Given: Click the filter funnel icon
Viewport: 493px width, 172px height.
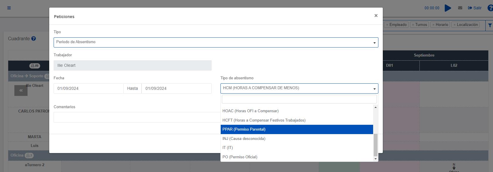Looking at the screenshot, I should (x=490, y=25).
